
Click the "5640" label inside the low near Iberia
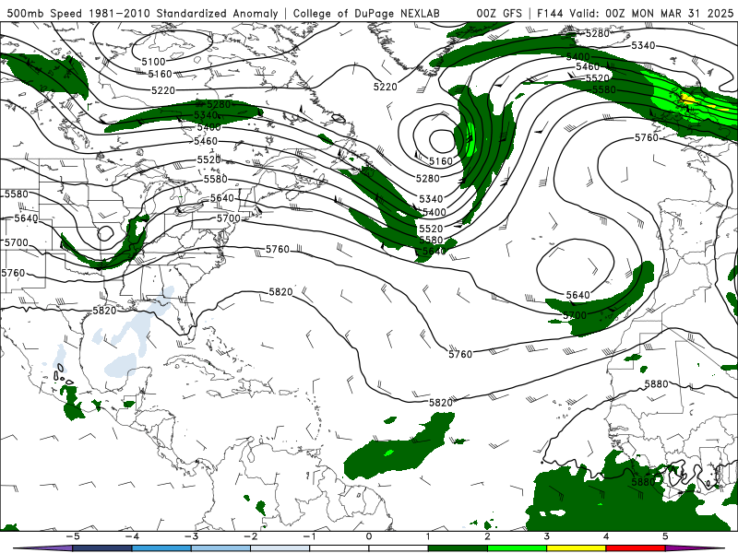(578, 295)
